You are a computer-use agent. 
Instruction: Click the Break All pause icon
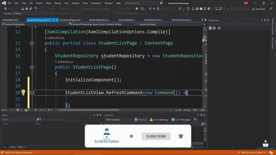[x=150, y=9]
